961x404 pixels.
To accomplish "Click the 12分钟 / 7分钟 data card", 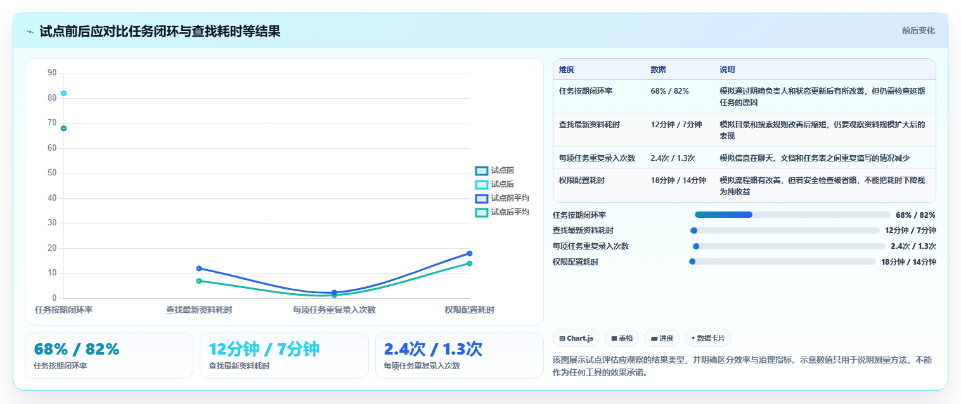I will click(x=284, y=355).
